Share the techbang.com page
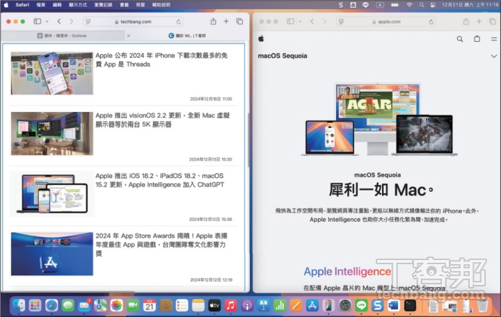 click(213, 22)
